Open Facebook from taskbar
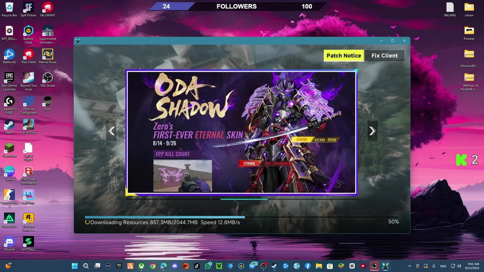This screenshot has height=272, width=484. point(308,266)
